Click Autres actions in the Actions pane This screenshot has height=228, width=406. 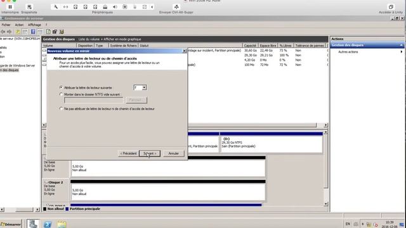click(x=348, y=52)
